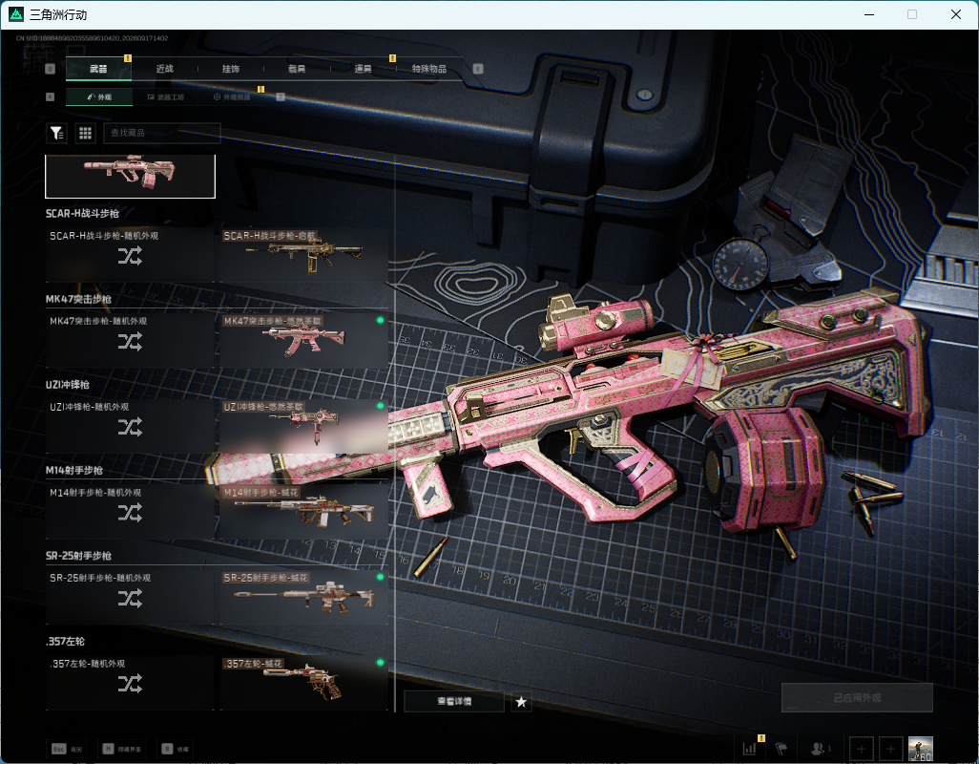Image resolution: width=979 pixels, height=764 pixels.
Task: Select SCAR-H random appearance shuffle icon
Action: tap(130, 256)
